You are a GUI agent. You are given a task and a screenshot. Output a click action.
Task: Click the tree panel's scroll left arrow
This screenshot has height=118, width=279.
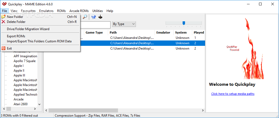tap(4, 109)
